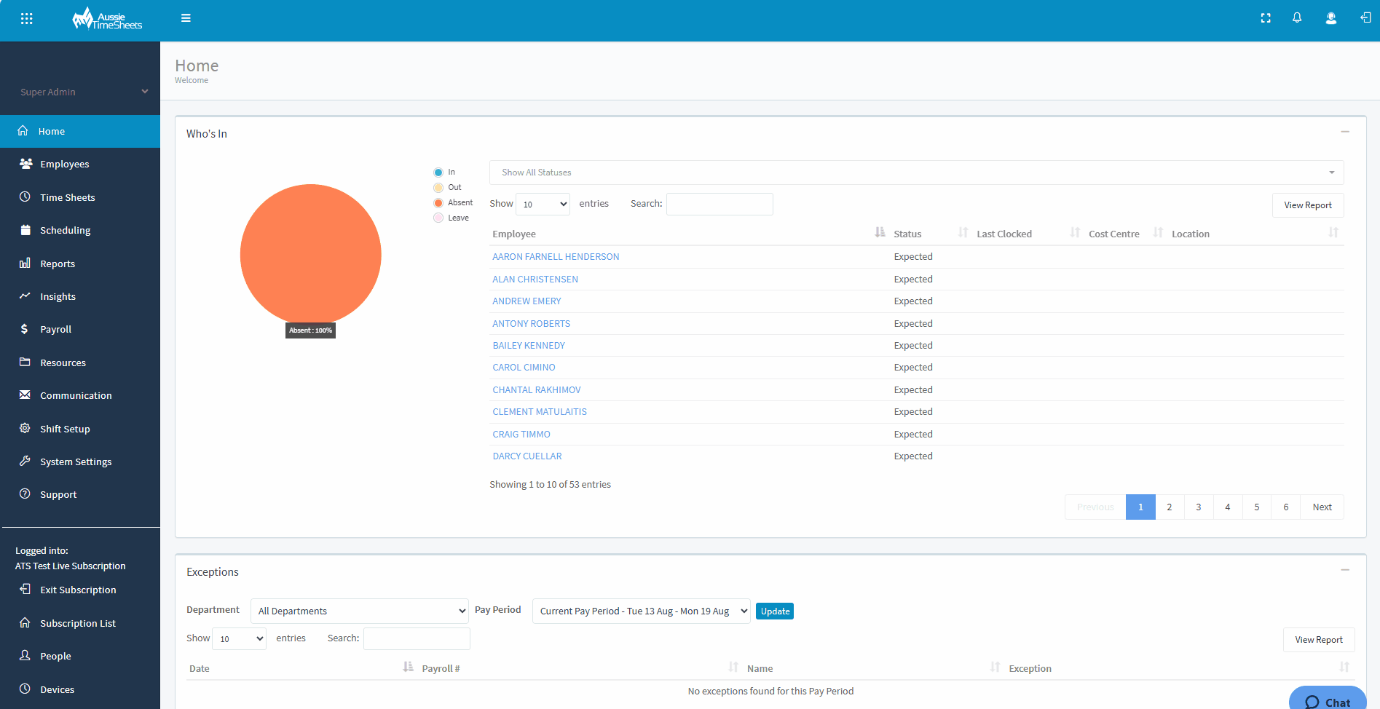Image resolution: width=1380 pixels, height=709 pixels.
Task: Open the All Departments dropdown
Action: 360,611
